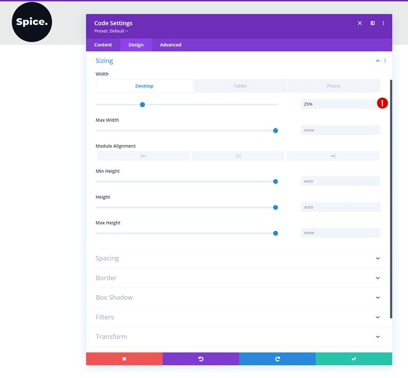Viewport: 408px width, 378px height.
Task: Click the split column view icon
Action: [372, 23]
